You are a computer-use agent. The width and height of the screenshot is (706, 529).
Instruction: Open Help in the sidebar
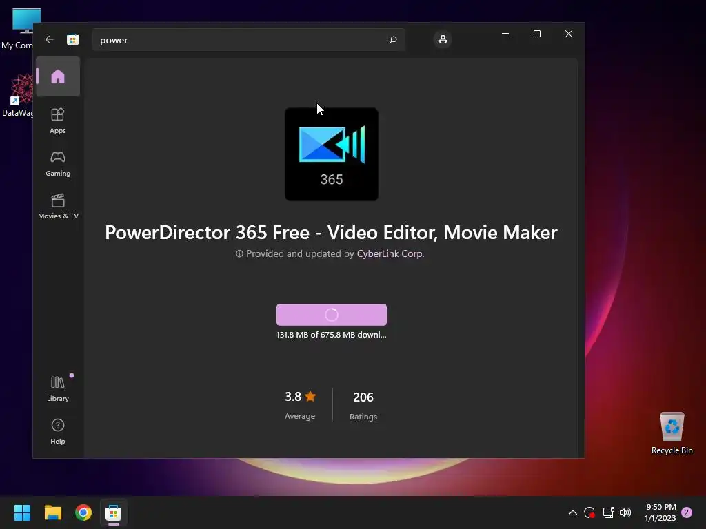coord(58,431)
